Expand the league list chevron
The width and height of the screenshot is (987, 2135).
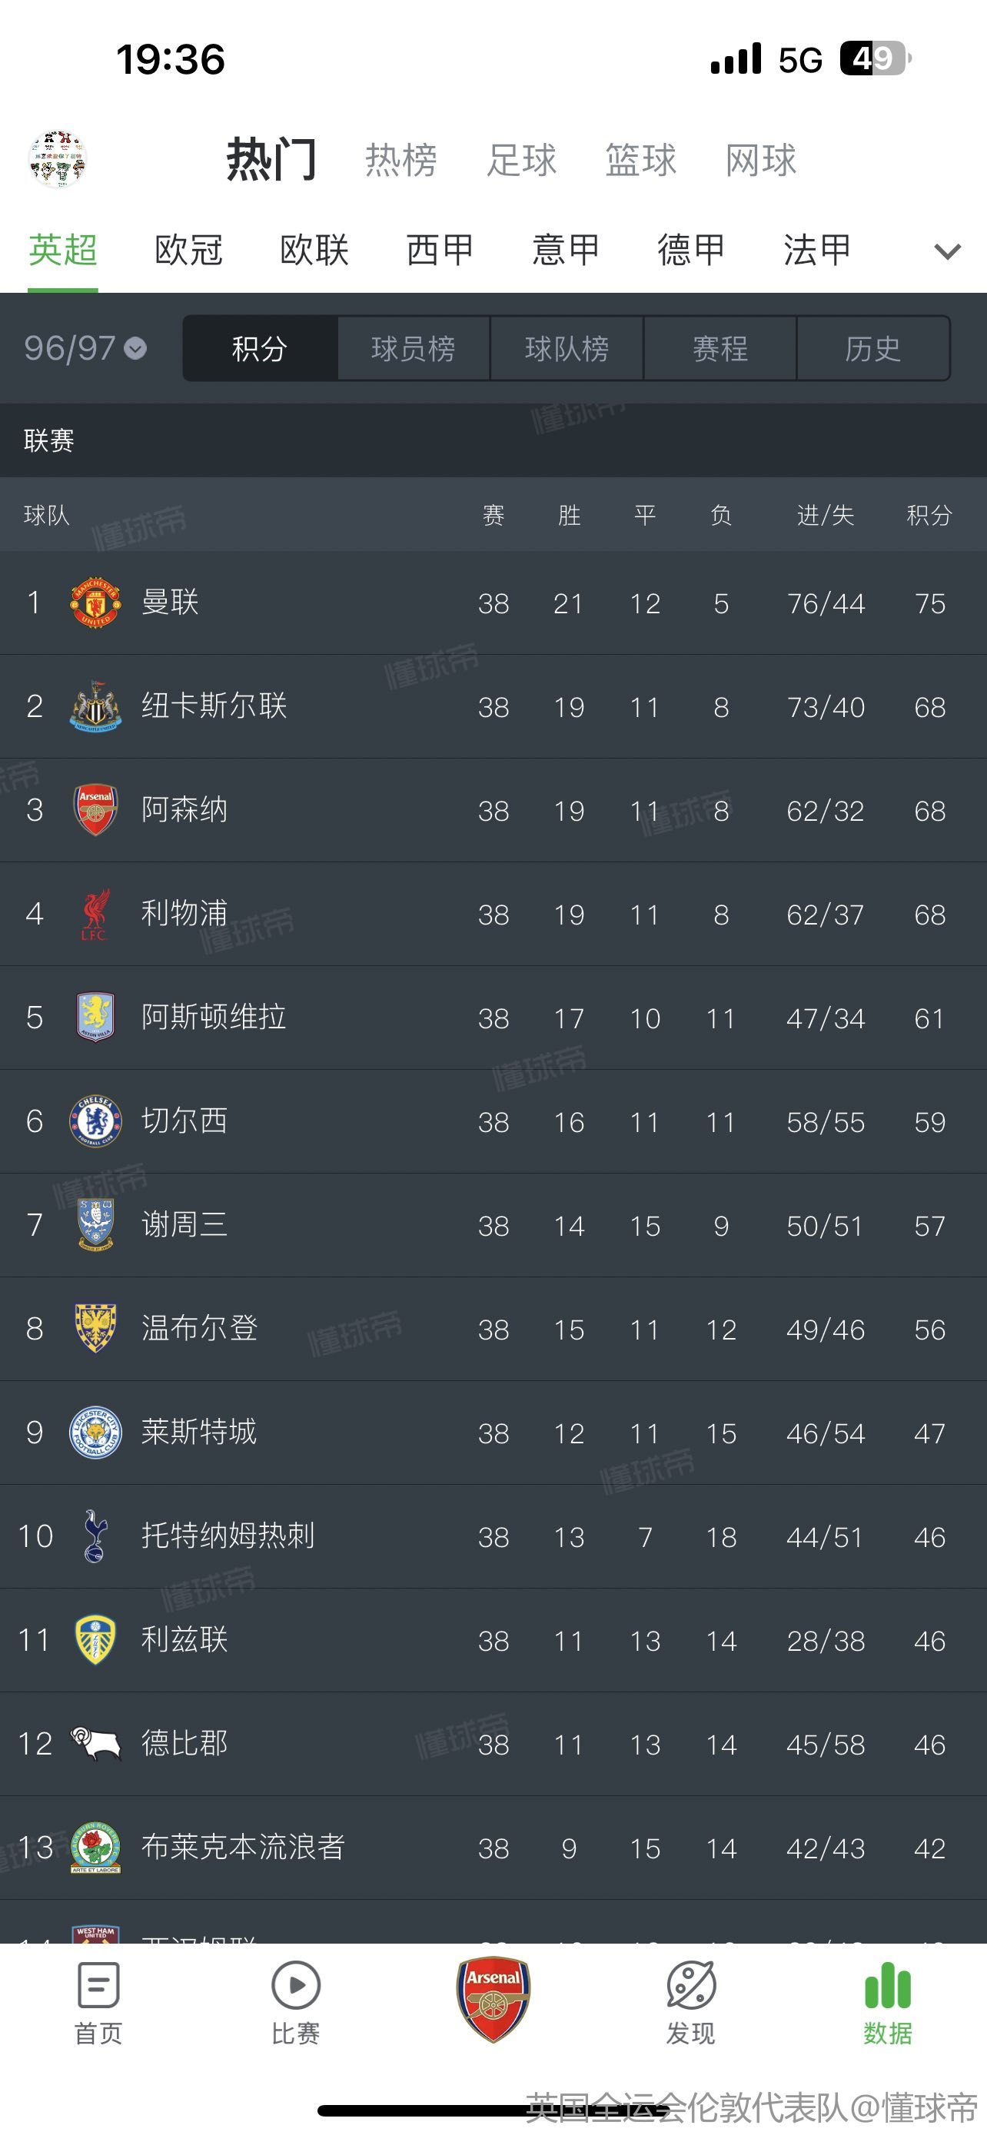click(x=947, y=251)
